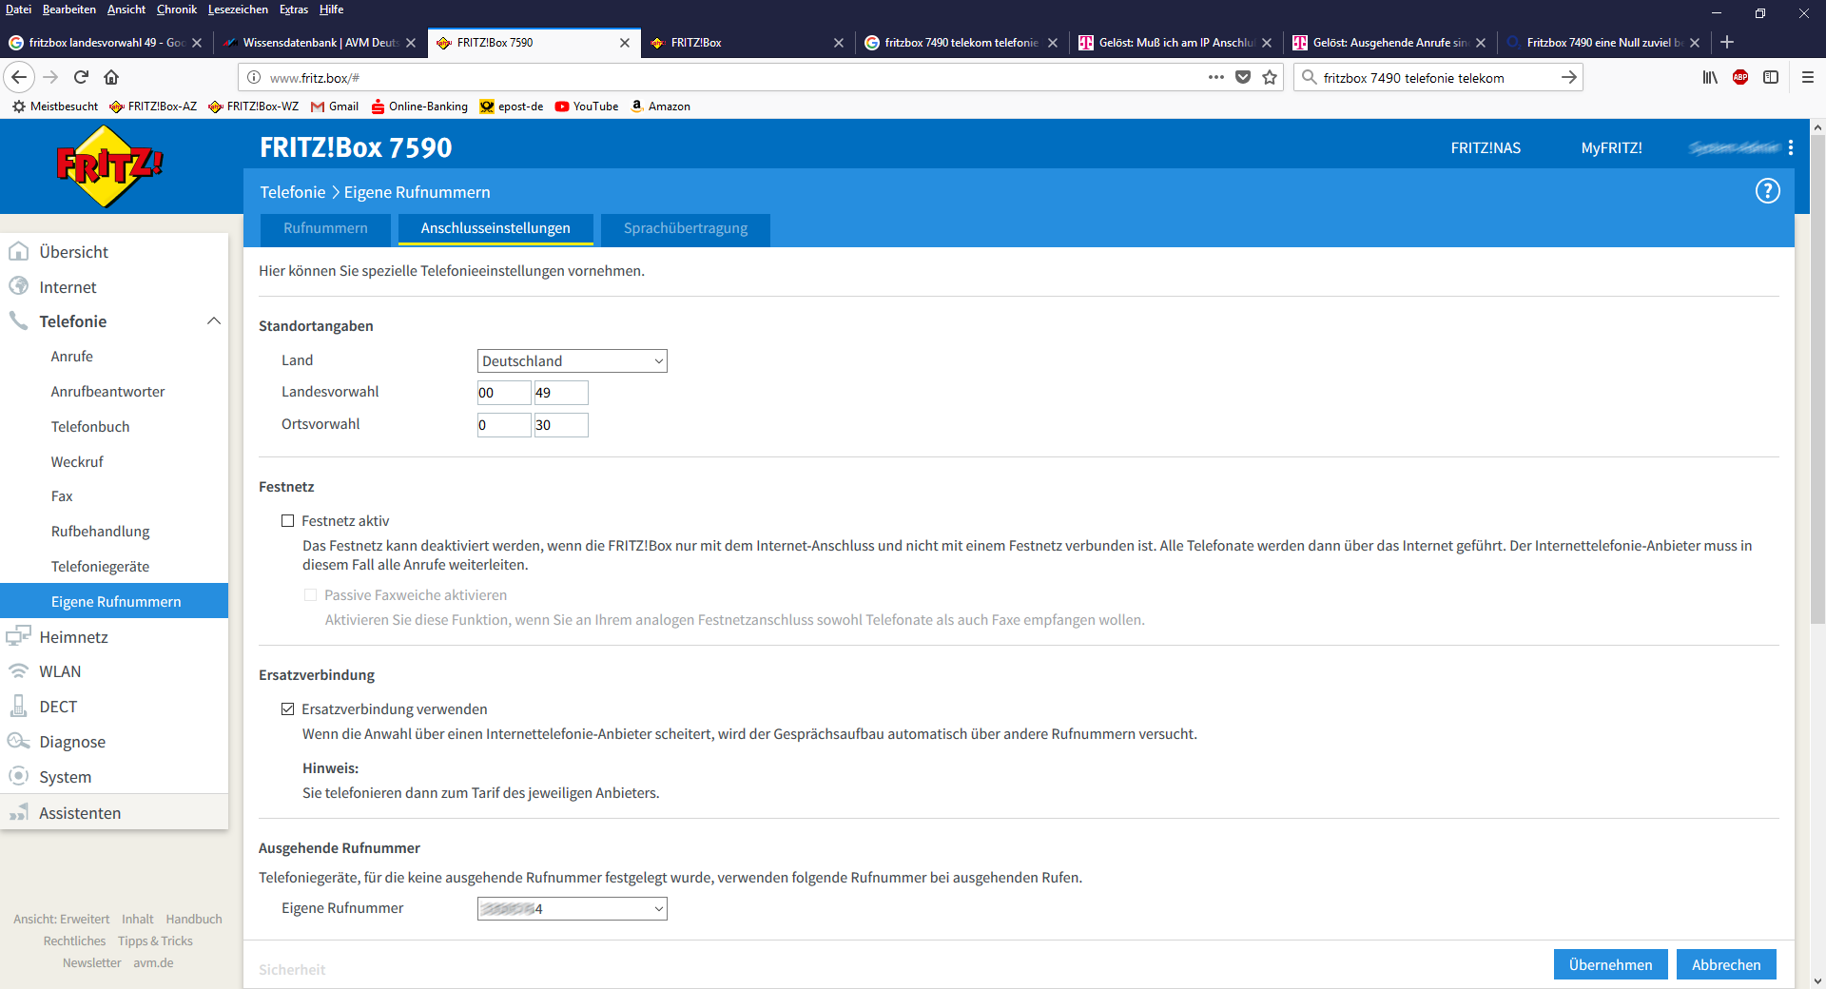The width and height of the screenshot is (1826, 989).
Task: Open YouTube bookmark
Action: pyautogui.click(x=587, y=107)
